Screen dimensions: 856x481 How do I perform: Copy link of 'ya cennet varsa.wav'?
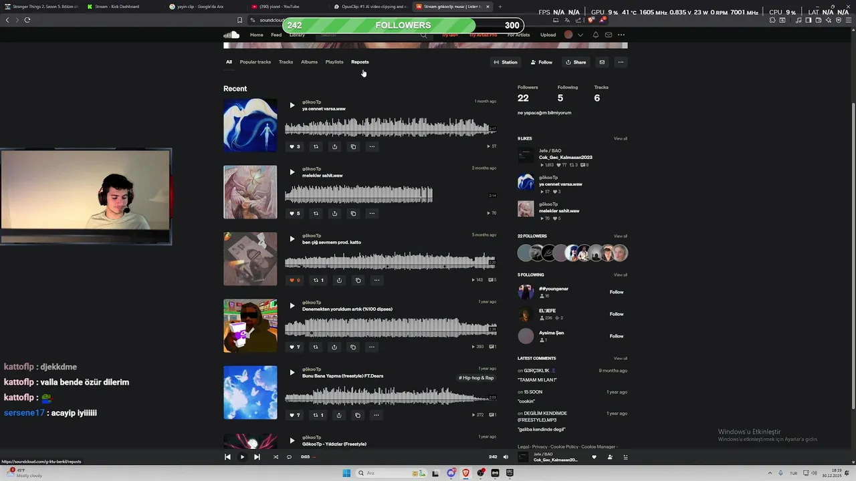(x=353, y=146)
